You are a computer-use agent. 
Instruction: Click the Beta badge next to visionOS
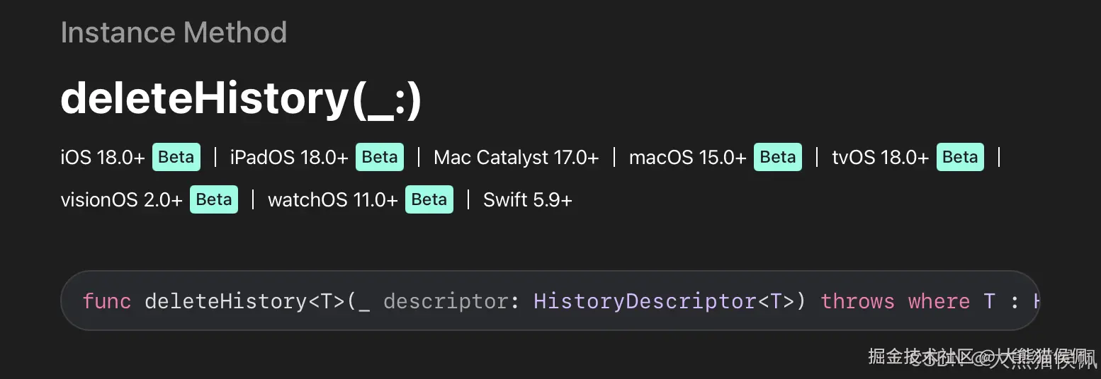[x=214, y=200]
